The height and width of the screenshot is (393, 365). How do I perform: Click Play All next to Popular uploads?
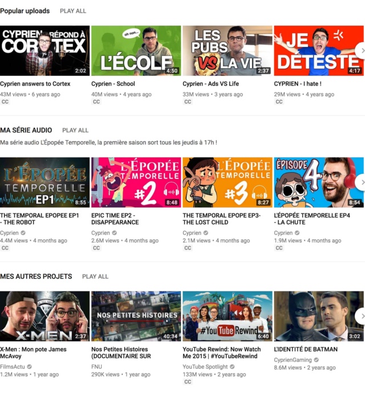[73, 11]
